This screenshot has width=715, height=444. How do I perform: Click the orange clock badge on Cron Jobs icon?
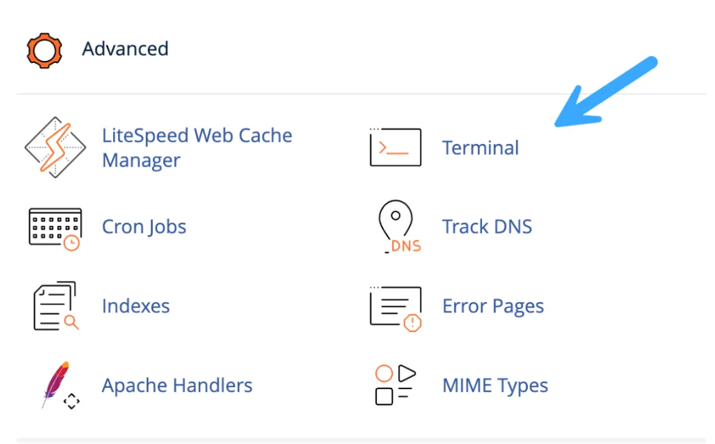click(71, 243)
